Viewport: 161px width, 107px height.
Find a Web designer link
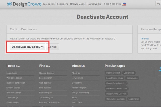(45, 83)
